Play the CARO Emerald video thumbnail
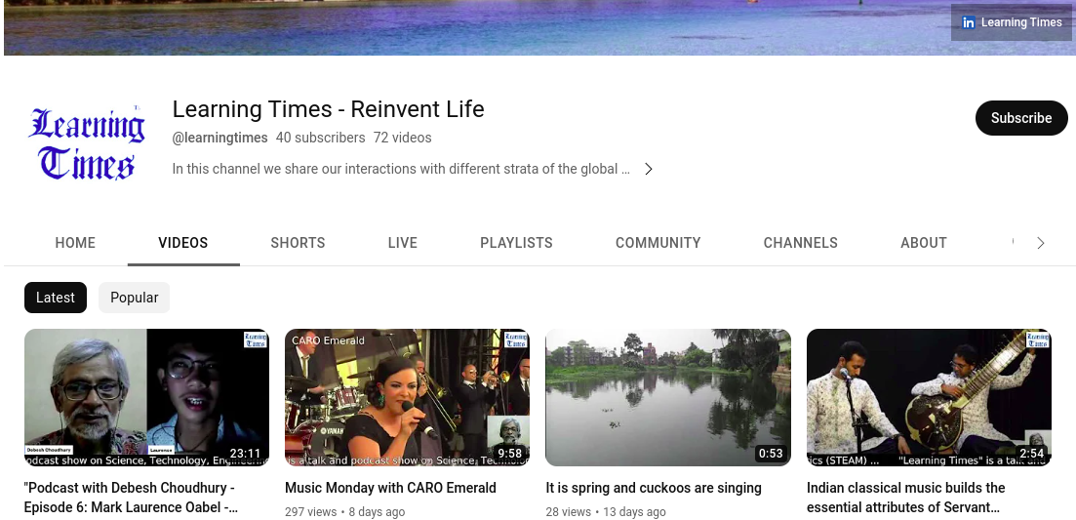 coord(407,397)
